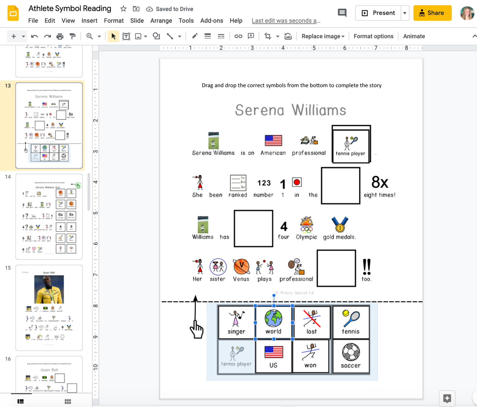Image resolution: width=477 pixels, height=407 pixels.
Task: Select the tennis symbol card
Action: coord(351,322)
